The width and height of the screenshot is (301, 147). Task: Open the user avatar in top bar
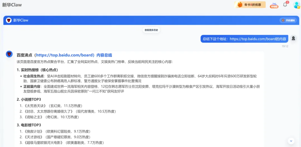(x=296, y=5)
